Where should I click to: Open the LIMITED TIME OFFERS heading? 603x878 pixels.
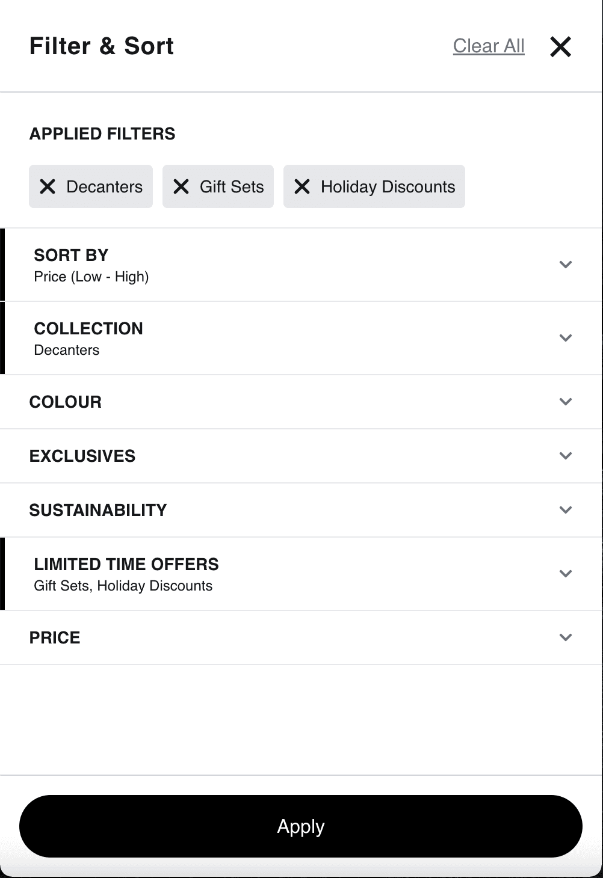(x=126, y=564)
